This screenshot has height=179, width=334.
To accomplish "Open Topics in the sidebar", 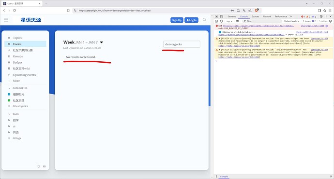I will [17, 38].
